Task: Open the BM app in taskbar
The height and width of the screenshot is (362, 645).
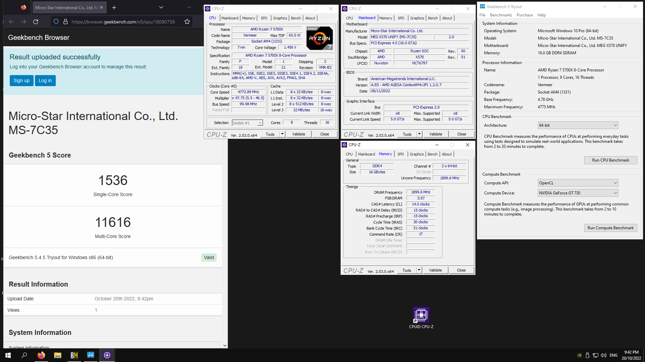Action: click(x=74, y=355)
